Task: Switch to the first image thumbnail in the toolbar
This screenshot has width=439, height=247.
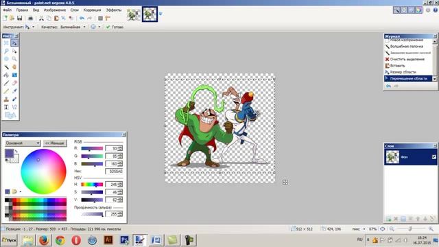Action: pos(134,14)
